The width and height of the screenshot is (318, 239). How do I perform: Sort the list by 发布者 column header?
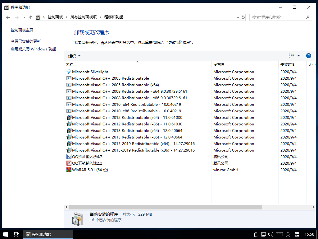(219, 65)
